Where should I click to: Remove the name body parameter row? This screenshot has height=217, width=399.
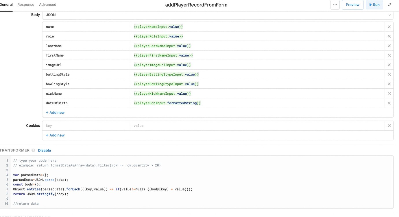(x=389, y=27)
